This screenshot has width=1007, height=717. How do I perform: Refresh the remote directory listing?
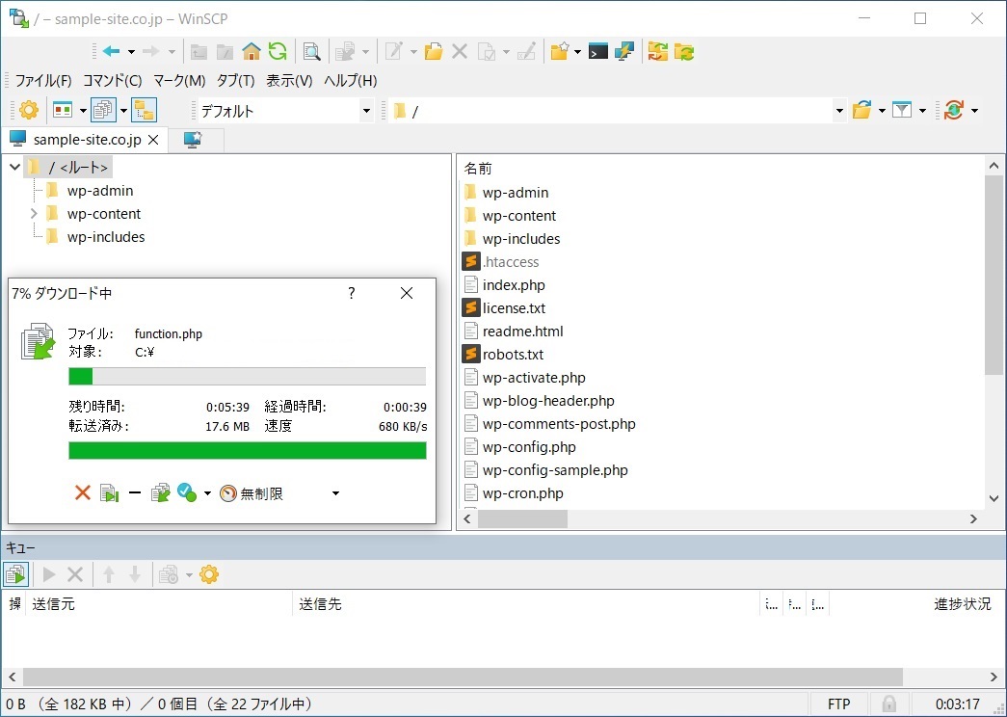click(x=278, y=51)
